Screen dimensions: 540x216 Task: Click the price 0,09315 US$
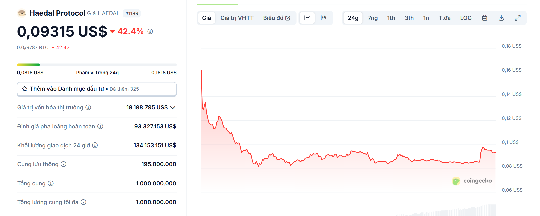pos(62,31)
